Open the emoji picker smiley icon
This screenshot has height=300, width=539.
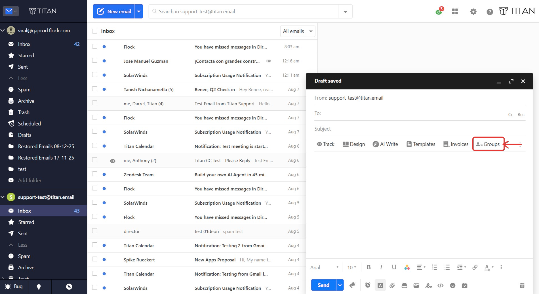point(453,285)
